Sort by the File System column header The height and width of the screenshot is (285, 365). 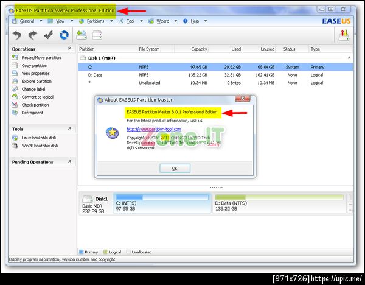click(x=156, y=49)
